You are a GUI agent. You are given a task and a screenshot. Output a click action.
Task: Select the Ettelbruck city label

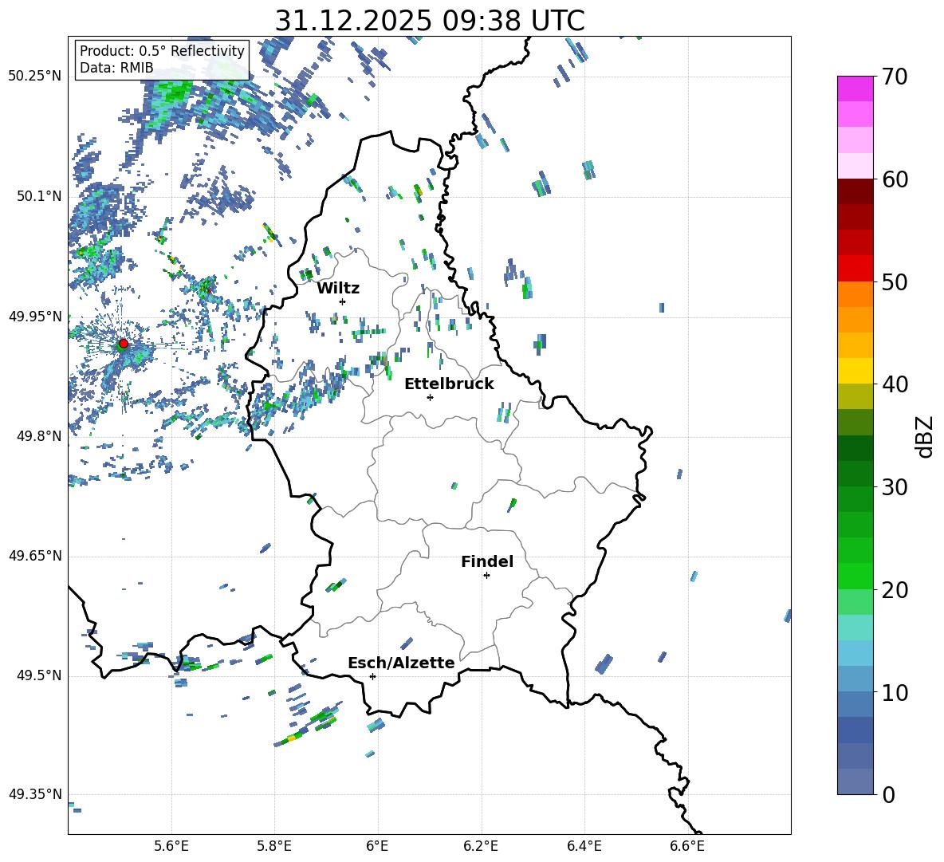[x=449, y=384]
